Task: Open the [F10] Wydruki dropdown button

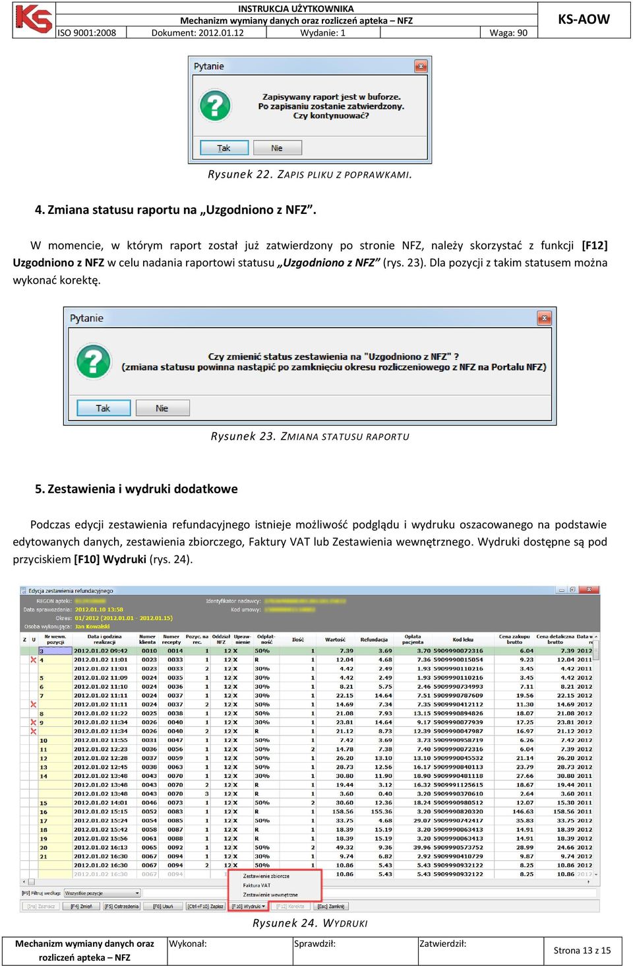Action: [248, 907]
